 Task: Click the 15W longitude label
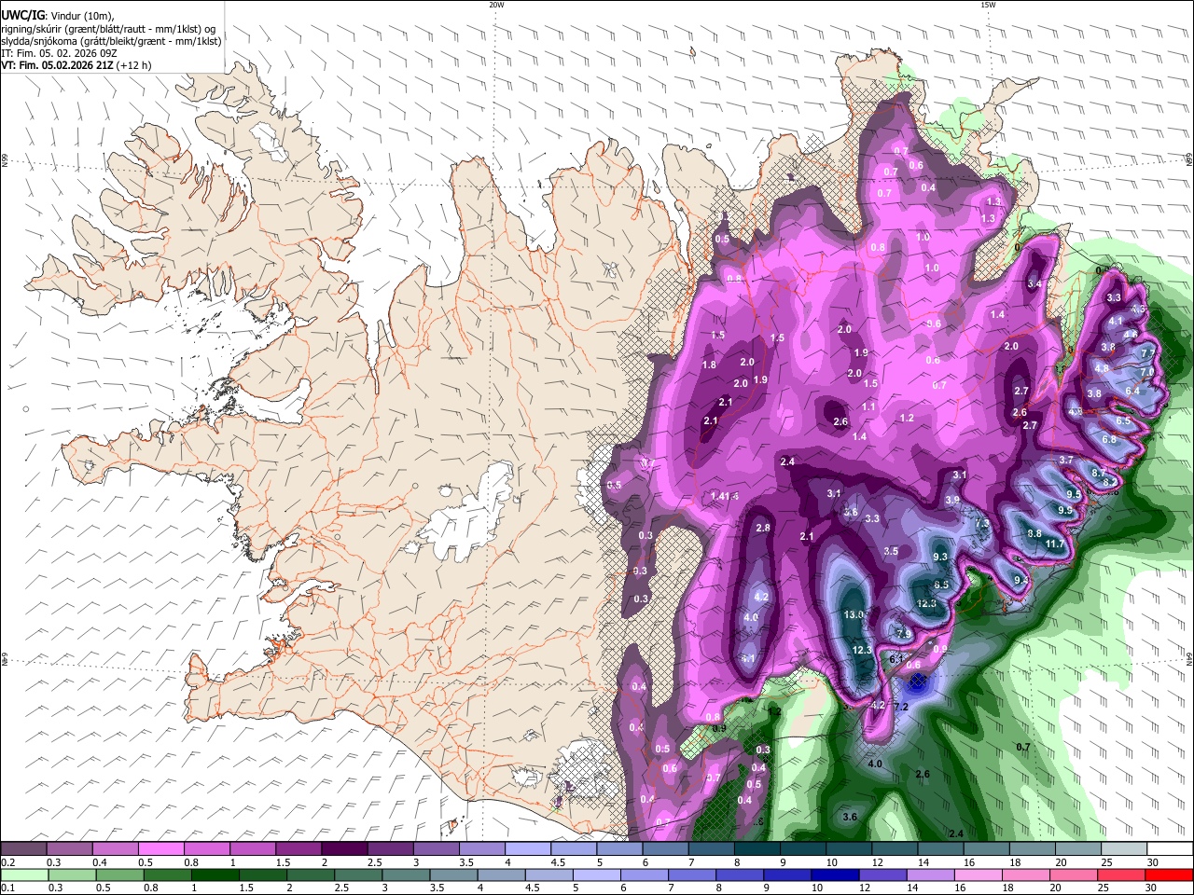tap(988, 5)
